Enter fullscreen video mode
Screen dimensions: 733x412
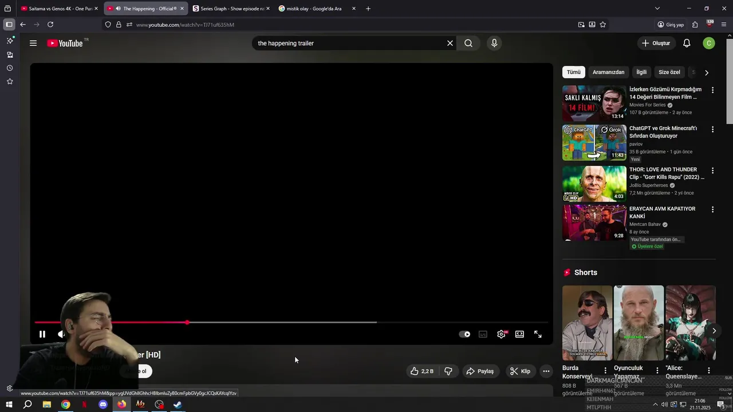[x=538, y=334]
